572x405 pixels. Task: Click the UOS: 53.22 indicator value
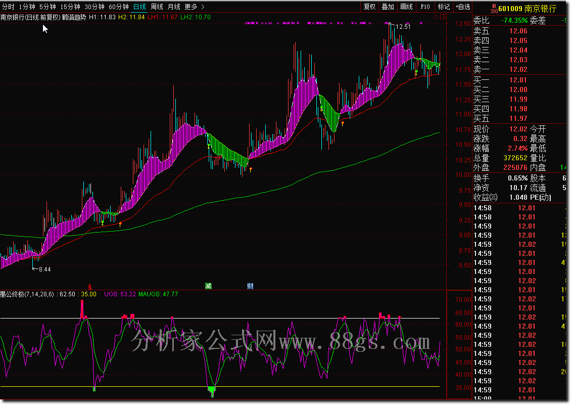tap(120, 294)
